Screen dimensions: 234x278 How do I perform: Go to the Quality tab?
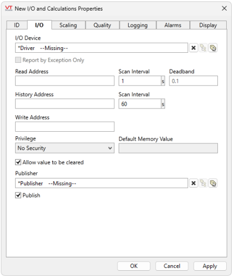click(103, 25)
